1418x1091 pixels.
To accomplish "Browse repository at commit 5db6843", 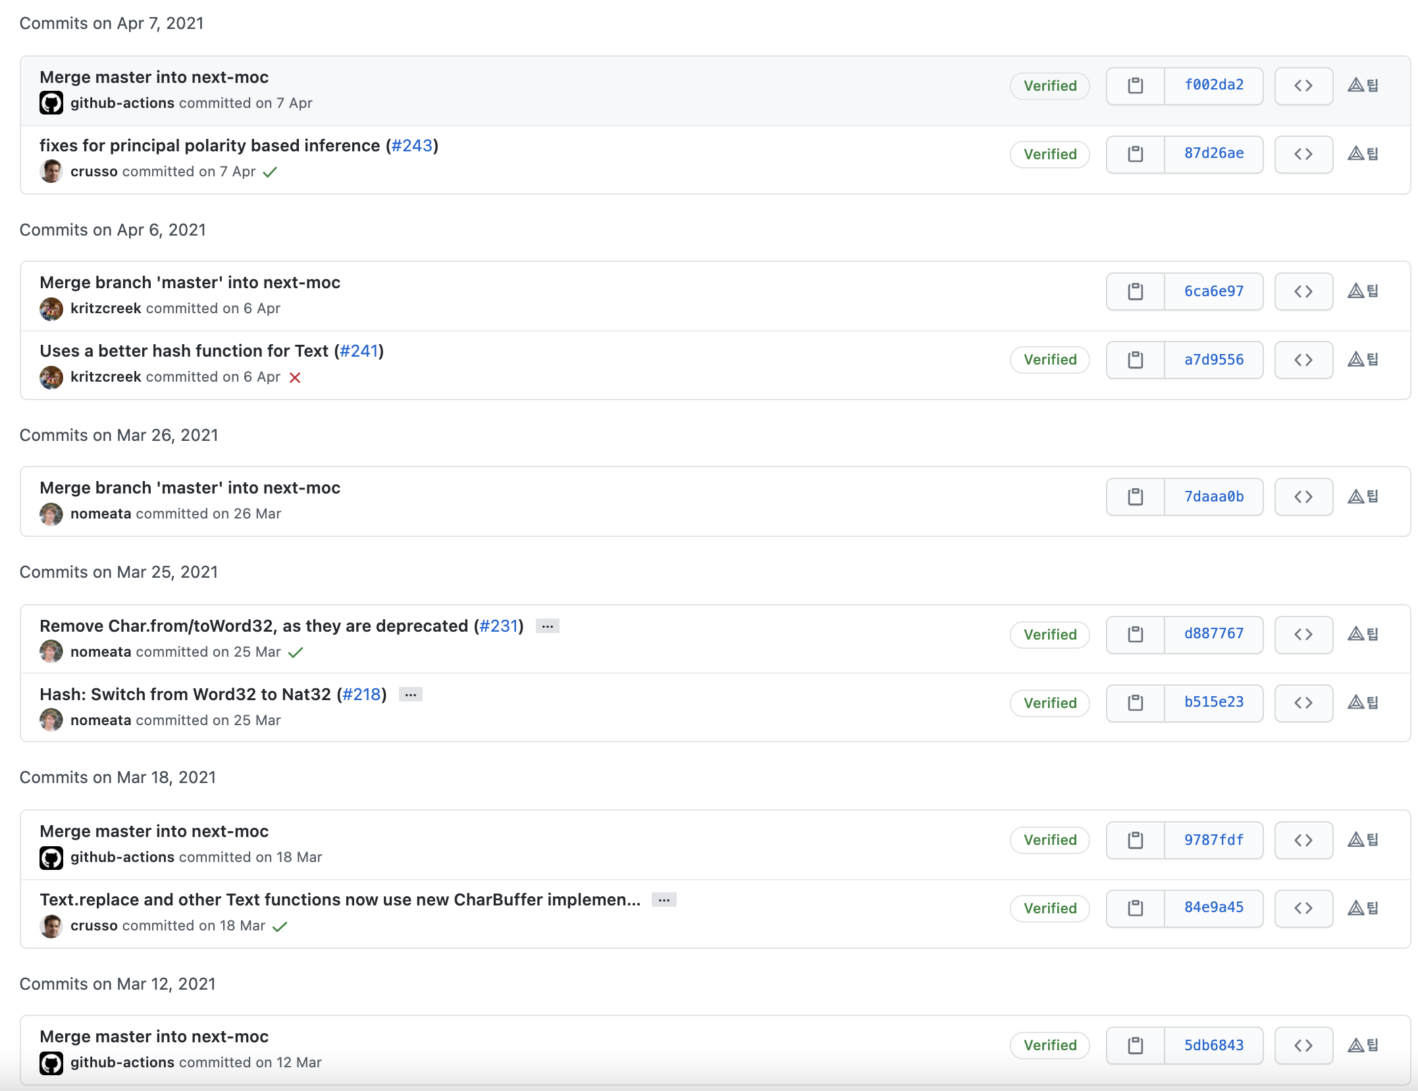I will point(1303,1045).
